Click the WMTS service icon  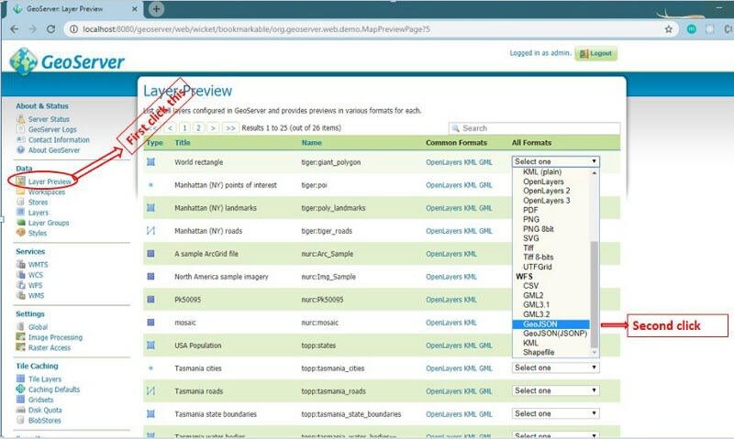click(20, 264)
